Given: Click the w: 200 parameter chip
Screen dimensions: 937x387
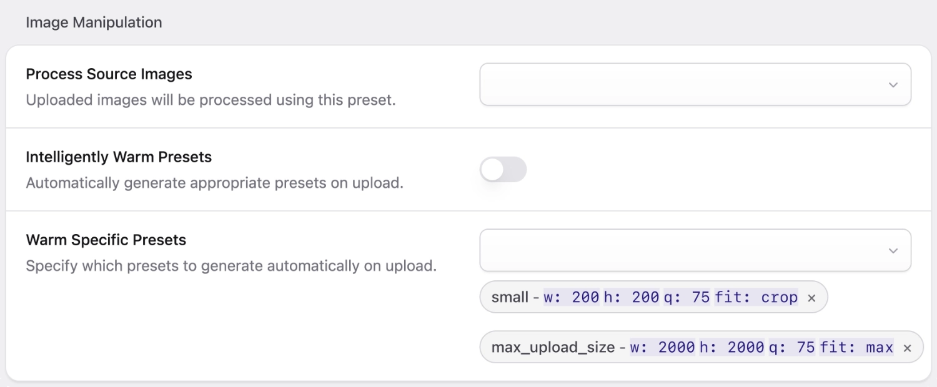Looking at the screenshot, I should [x=572, y=297].
